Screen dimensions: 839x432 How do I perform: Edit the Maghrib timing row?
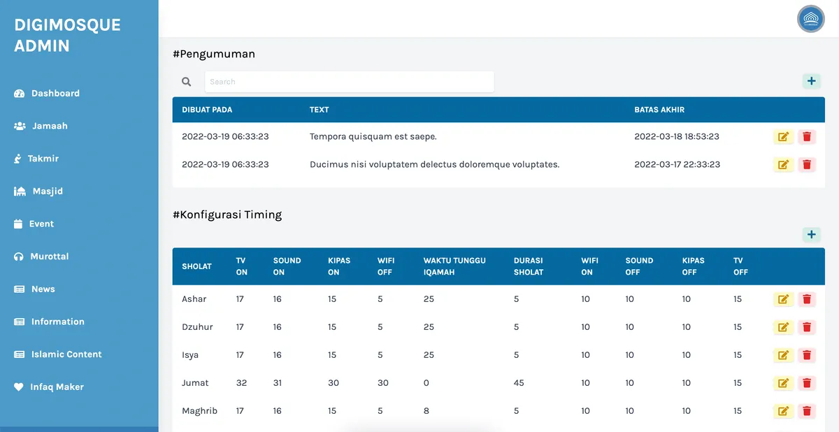[x=783, y=411]
